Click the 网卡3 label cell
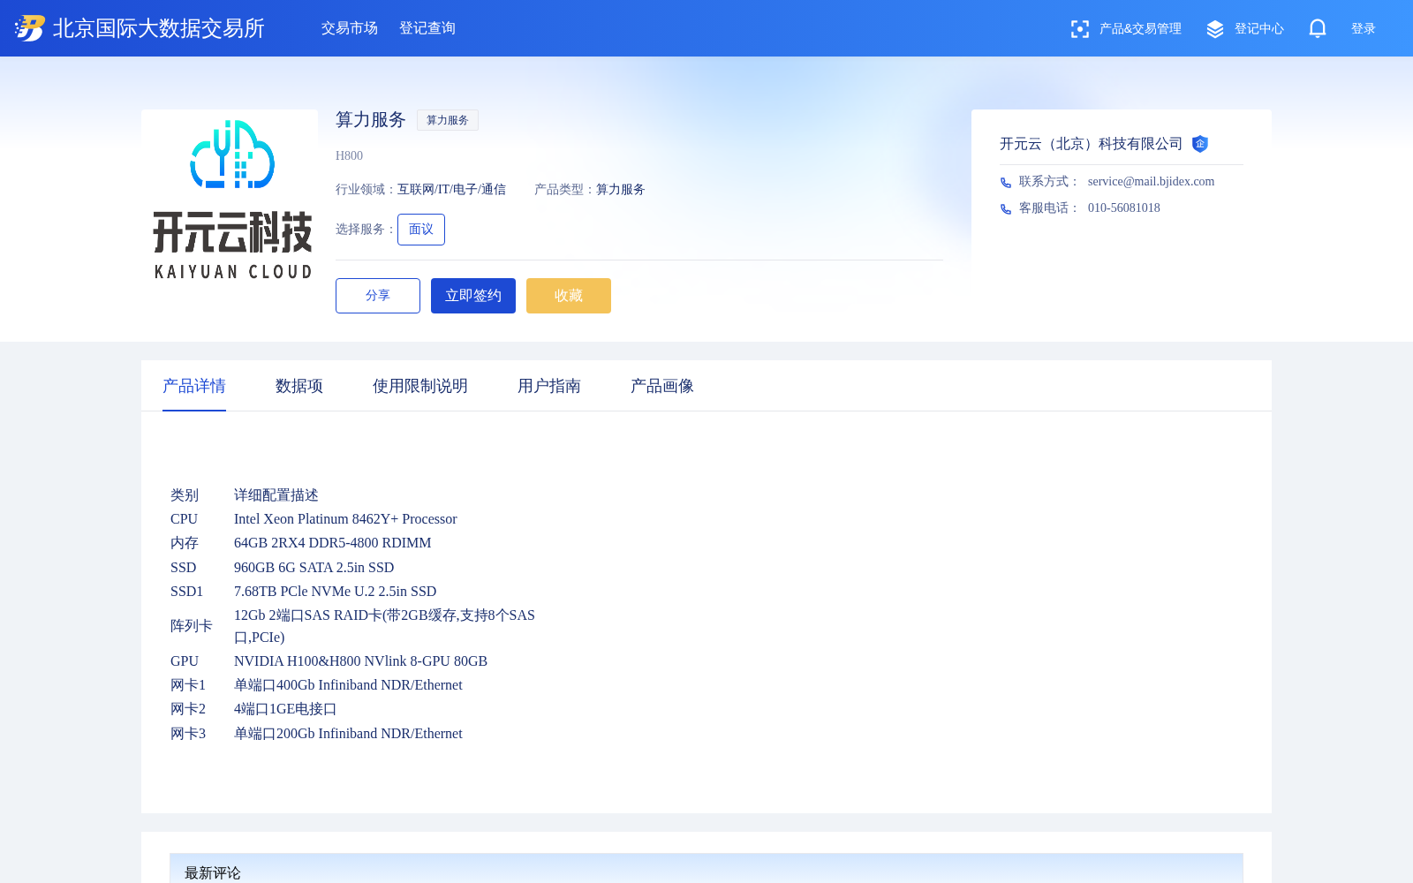The height and width of the screenshot is (883, 1413). pos(188,734)
